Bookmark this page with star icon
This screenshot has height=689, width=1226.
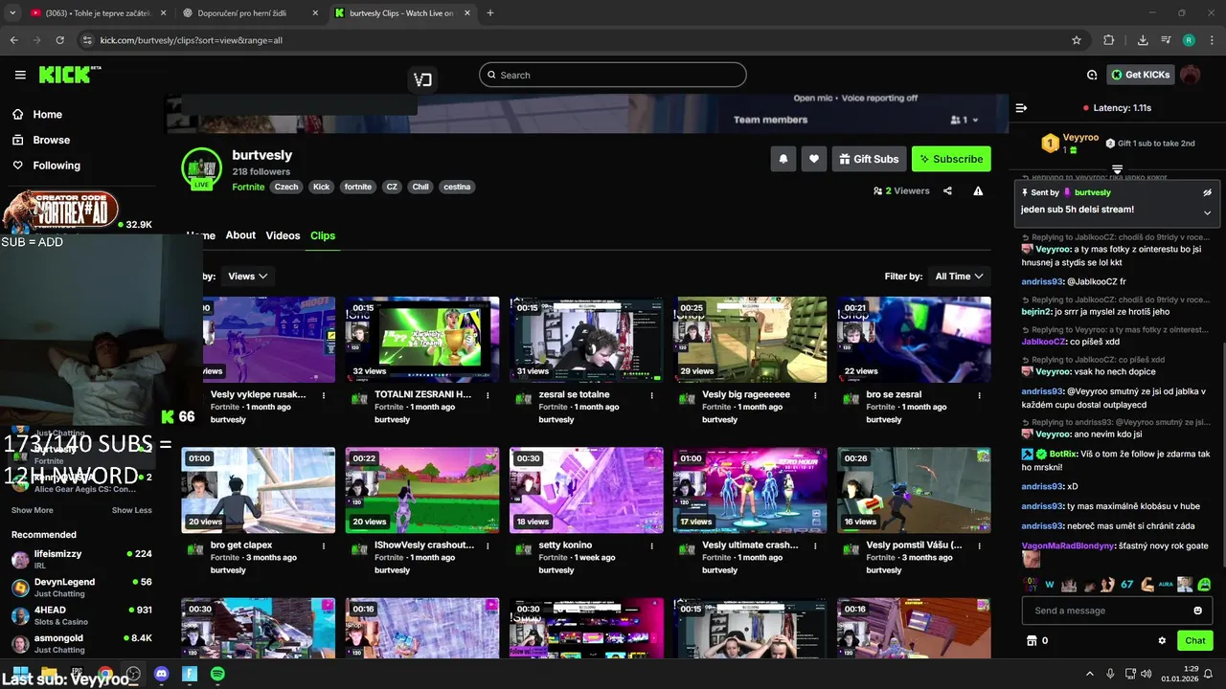click(1077, 40)
